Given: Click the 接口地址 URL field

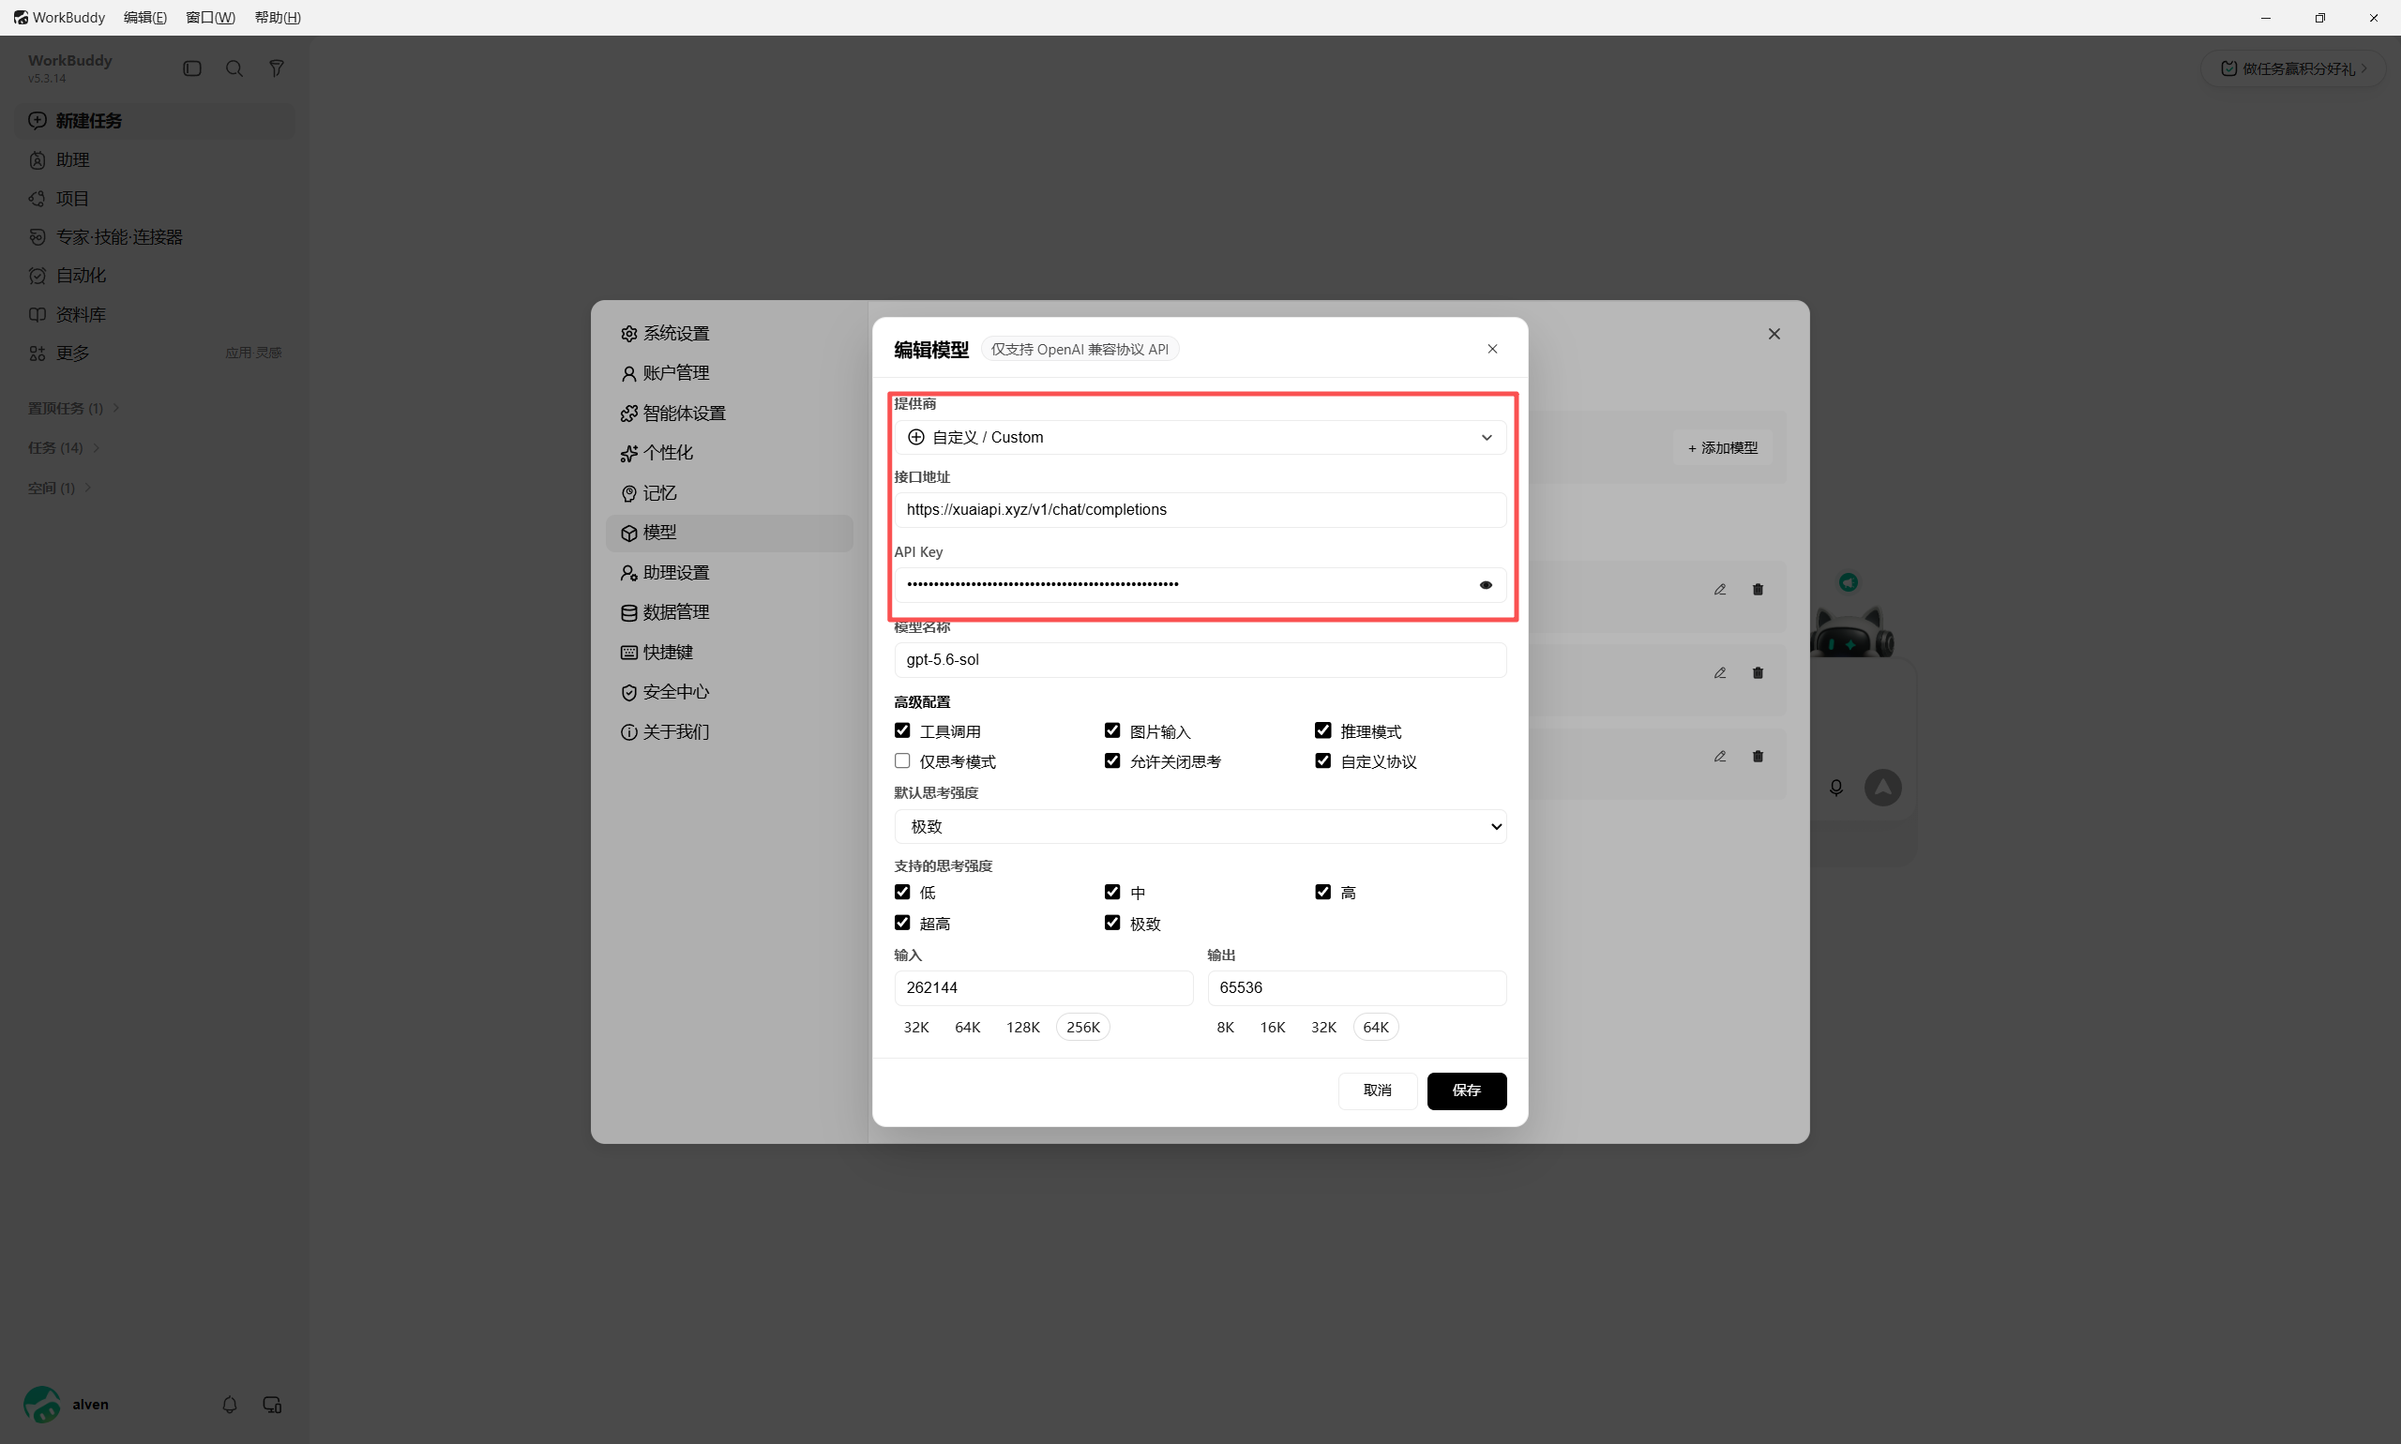Looking at the screenshot, I should (1200, 510).
